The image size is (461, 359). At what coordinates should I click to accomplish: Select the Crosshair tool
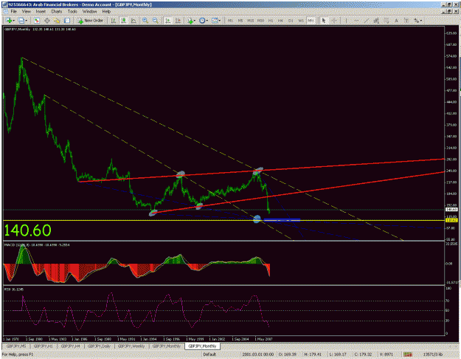pos(334,21)
